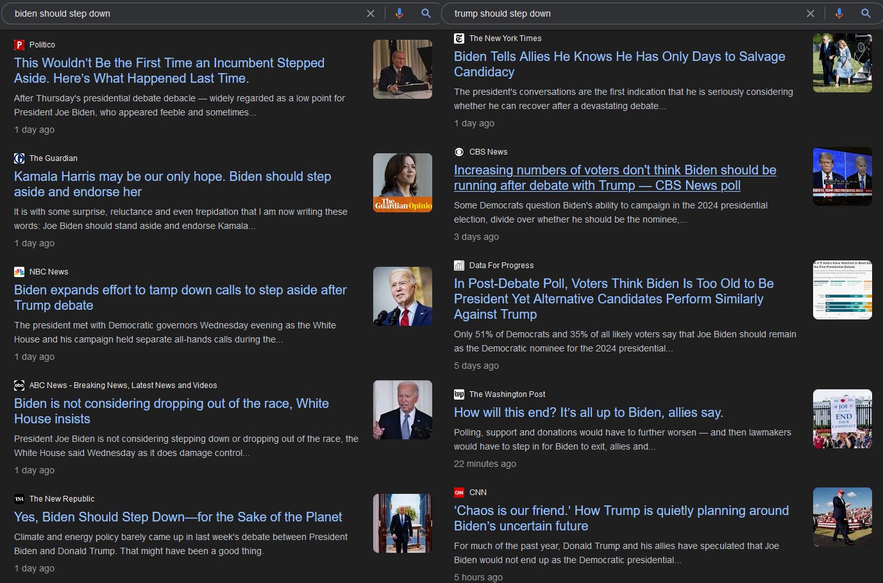Click the microphone icon in the right search bar
Viewport: 883px width, 583px height.
(x=839, y=13)
